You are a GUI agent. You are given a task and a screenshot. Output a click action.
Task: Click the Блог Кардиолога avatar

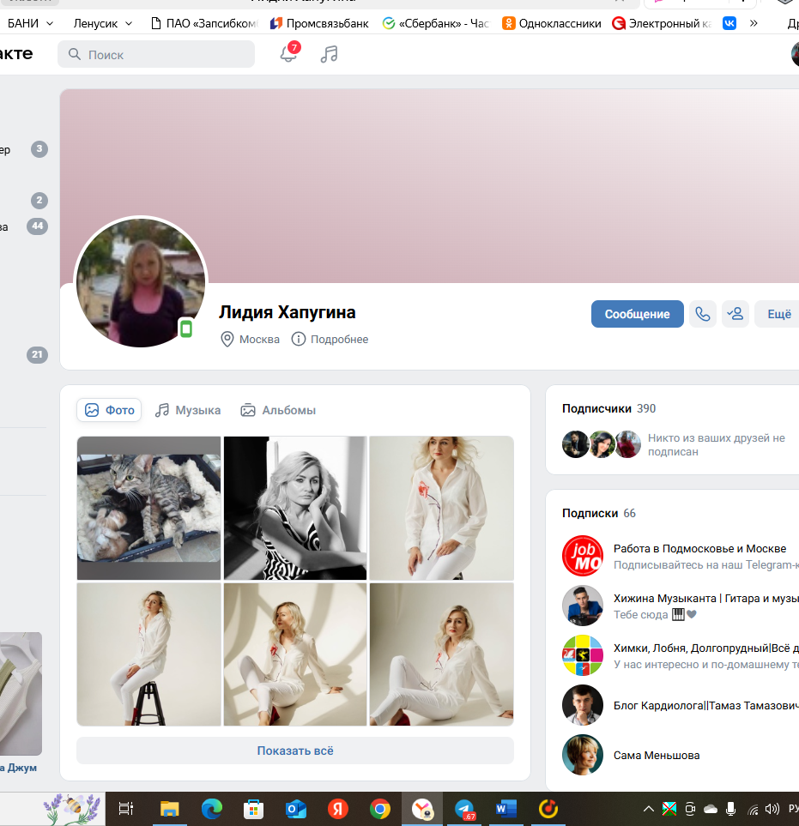click(x=583, y=705)
